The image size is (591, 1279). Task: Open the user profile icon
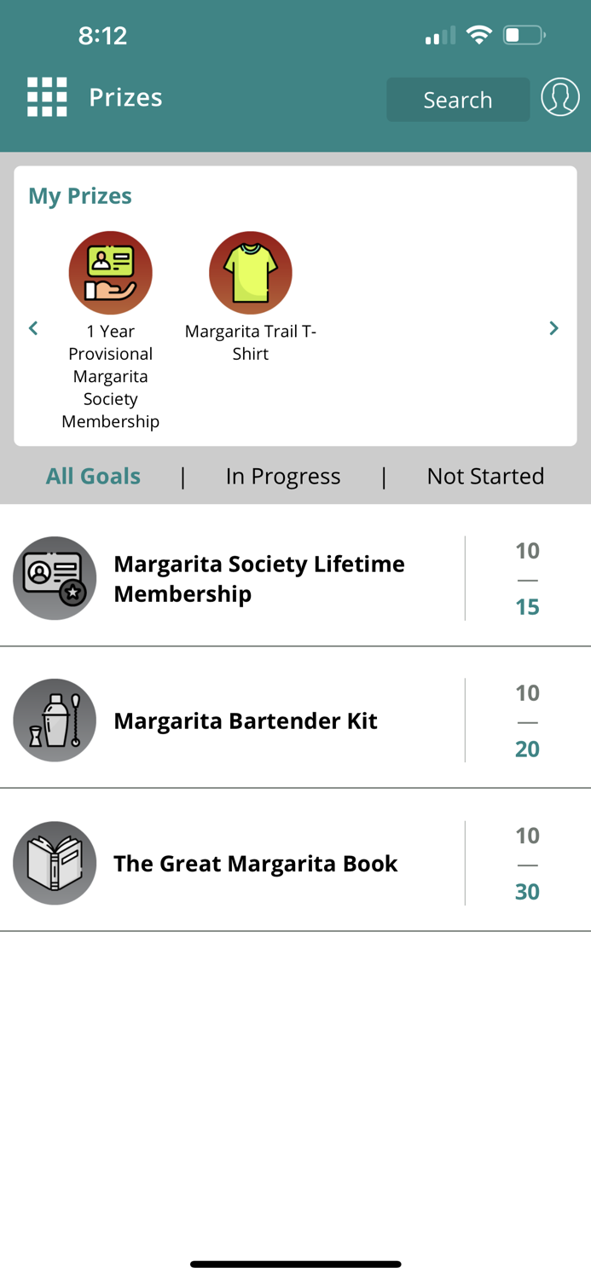tap(560, 97)
